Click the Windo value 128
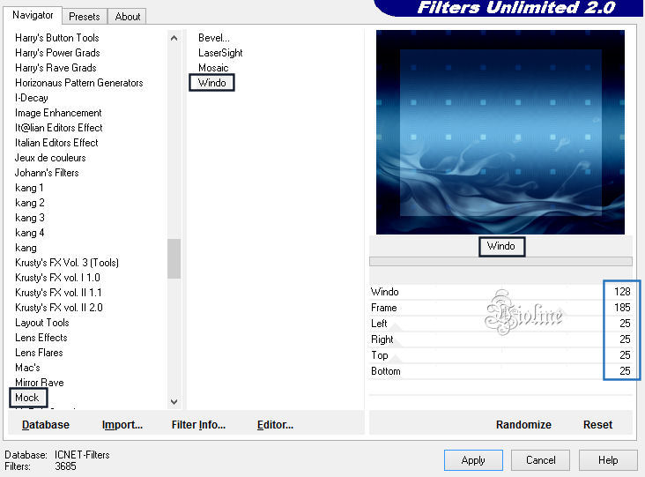 coord(622,292)
